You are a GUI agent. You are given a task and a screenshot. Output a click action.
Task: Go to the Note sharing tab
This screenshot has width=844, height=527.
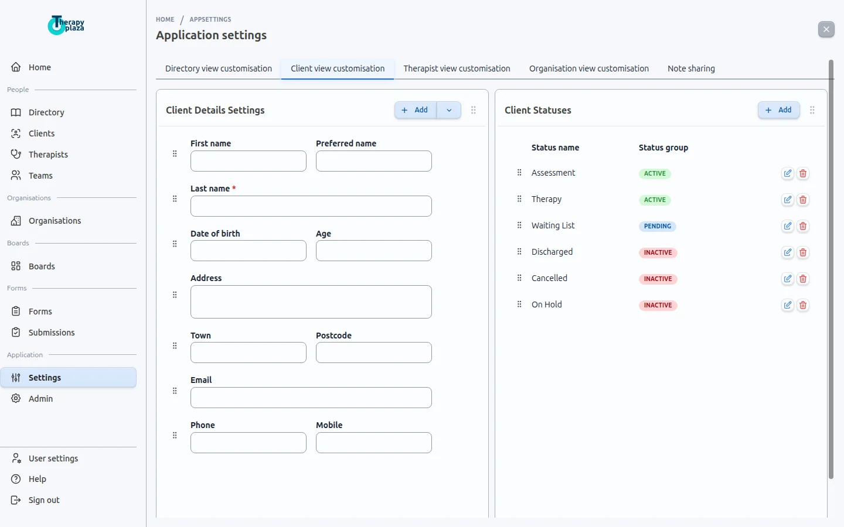(691, 69)
